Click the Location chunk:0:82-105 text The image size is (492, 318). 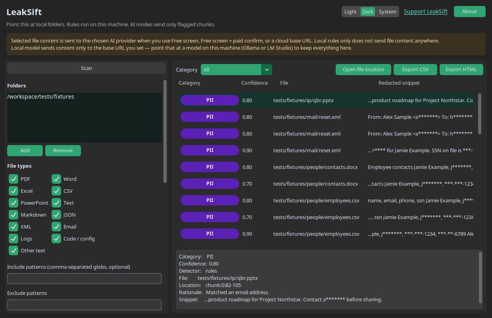(x=223, y=285)
